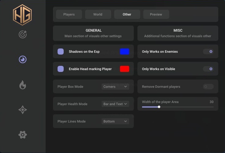
Task: Switch to the Players tab
Action: click(69, 14)
